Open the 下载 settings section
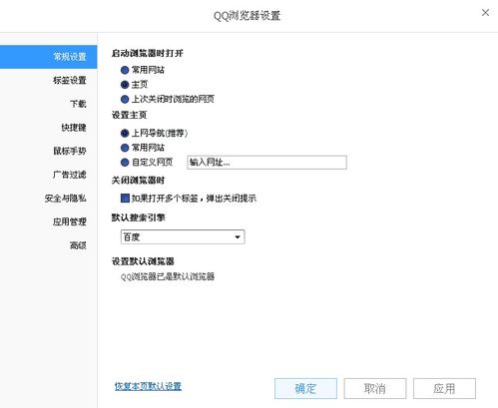498x408 pixels. (78, 104)
